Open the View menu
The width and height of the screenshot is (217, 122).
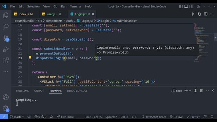pos(46,6)
